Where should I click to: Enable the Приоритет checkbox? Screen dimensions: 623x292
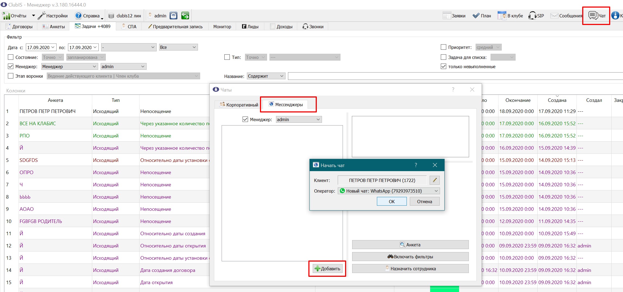pyautogui.click(x=444, y=47)
